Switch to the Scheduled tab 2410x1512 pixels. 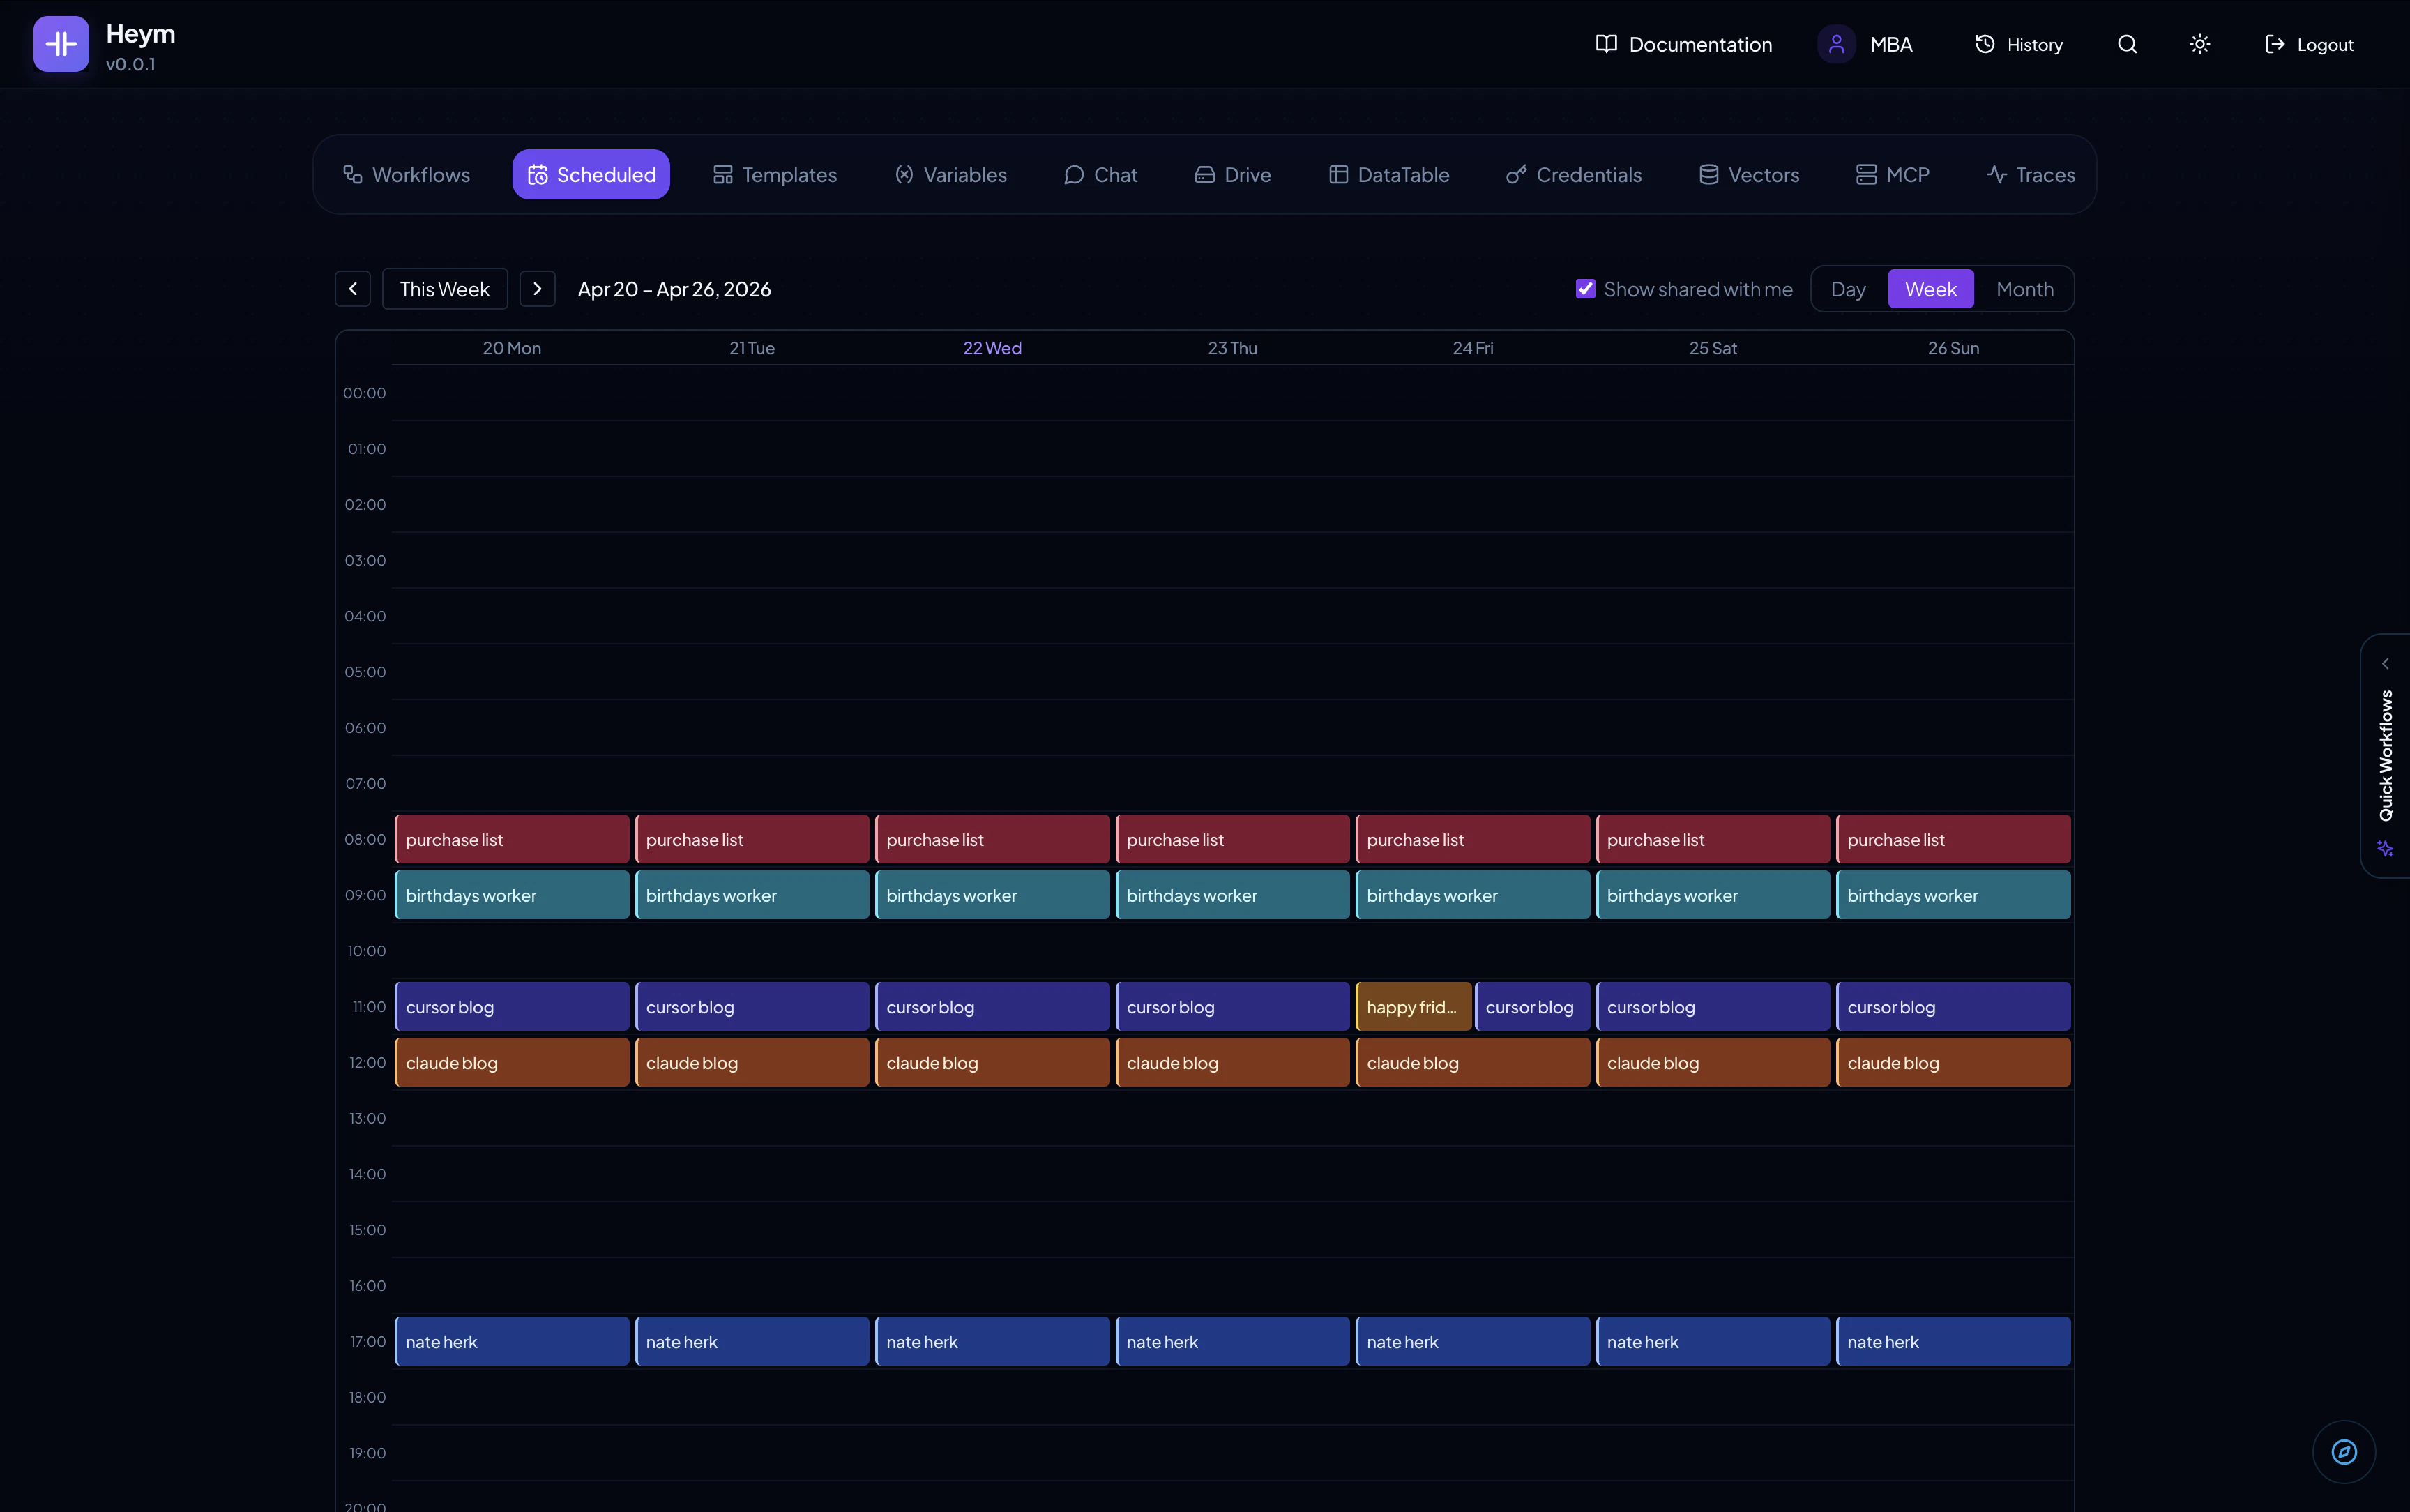pos(590,174)
